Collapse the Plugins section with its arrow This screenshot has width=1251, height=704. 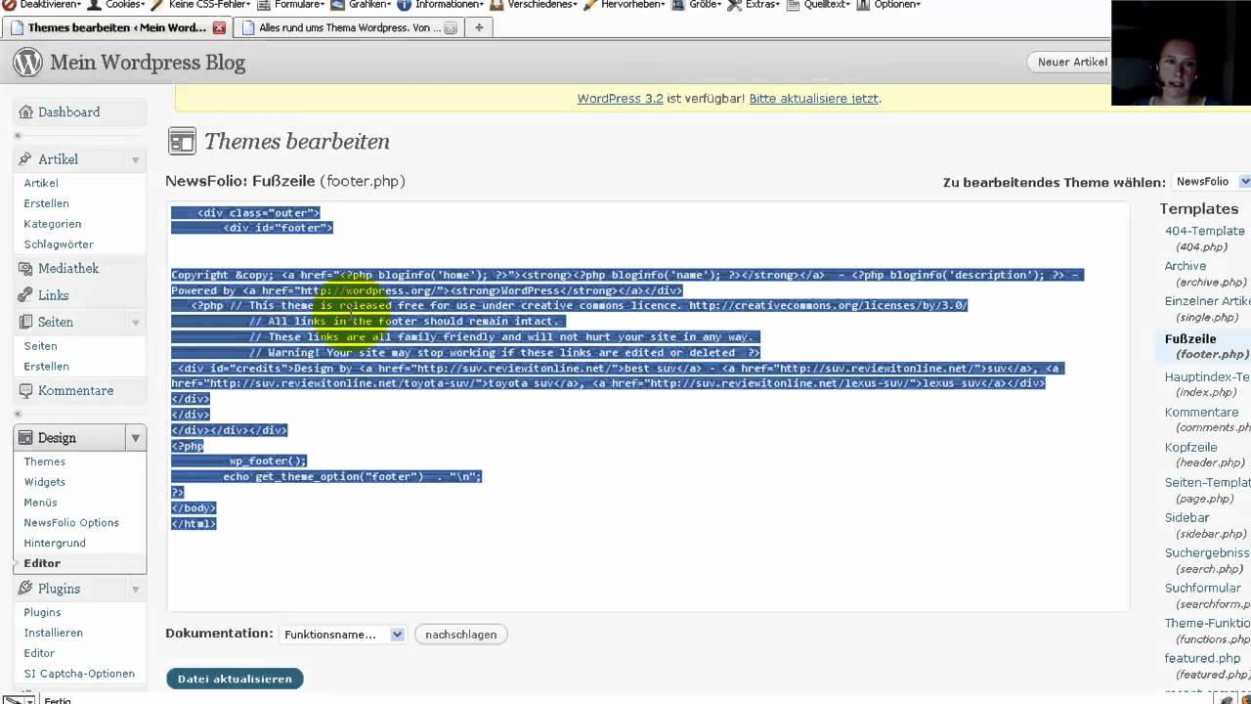[136, 589]
